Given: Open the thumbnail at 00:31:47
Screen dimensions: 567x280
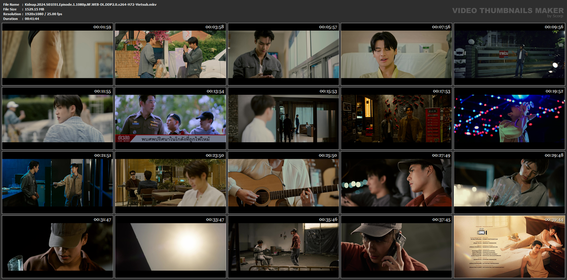Looking at the screenshot, I should (58, 247).
